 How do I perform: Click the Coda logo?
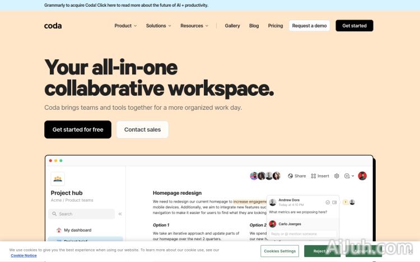coord(53,26)
